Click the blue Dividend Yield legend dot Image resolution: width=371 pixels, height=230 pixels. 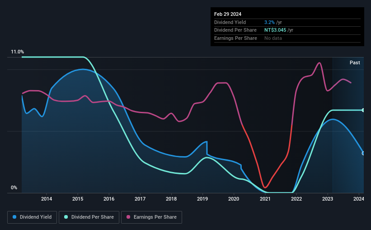14,217
